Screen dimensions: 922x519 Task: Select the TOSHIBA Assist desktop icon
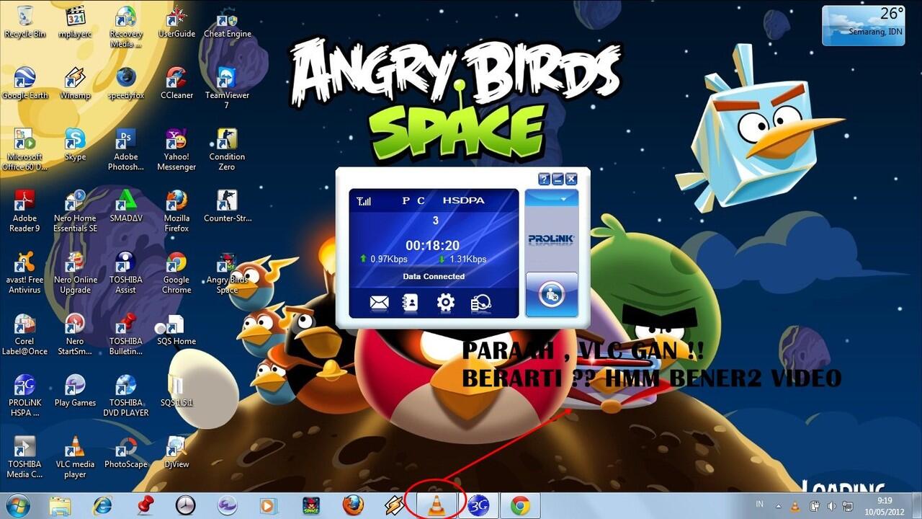(x=126, y=272)
